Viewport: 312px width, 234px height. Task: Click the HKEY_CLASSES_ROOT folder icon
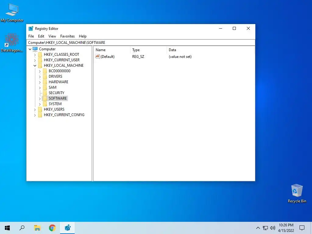click(x=40, y=55)
